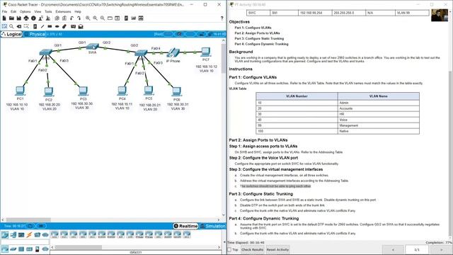Open the Network Information icon
Screen dimensions: 453x255
[33, 18]
